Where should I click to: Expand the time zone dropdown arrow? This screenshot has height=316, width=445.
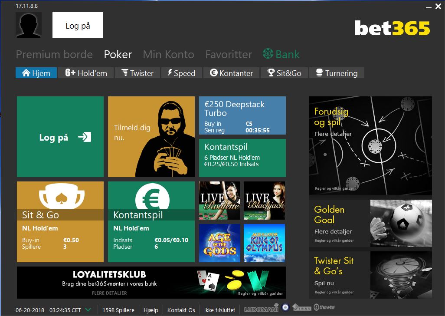pyautogui.click(x=88, y=310)
